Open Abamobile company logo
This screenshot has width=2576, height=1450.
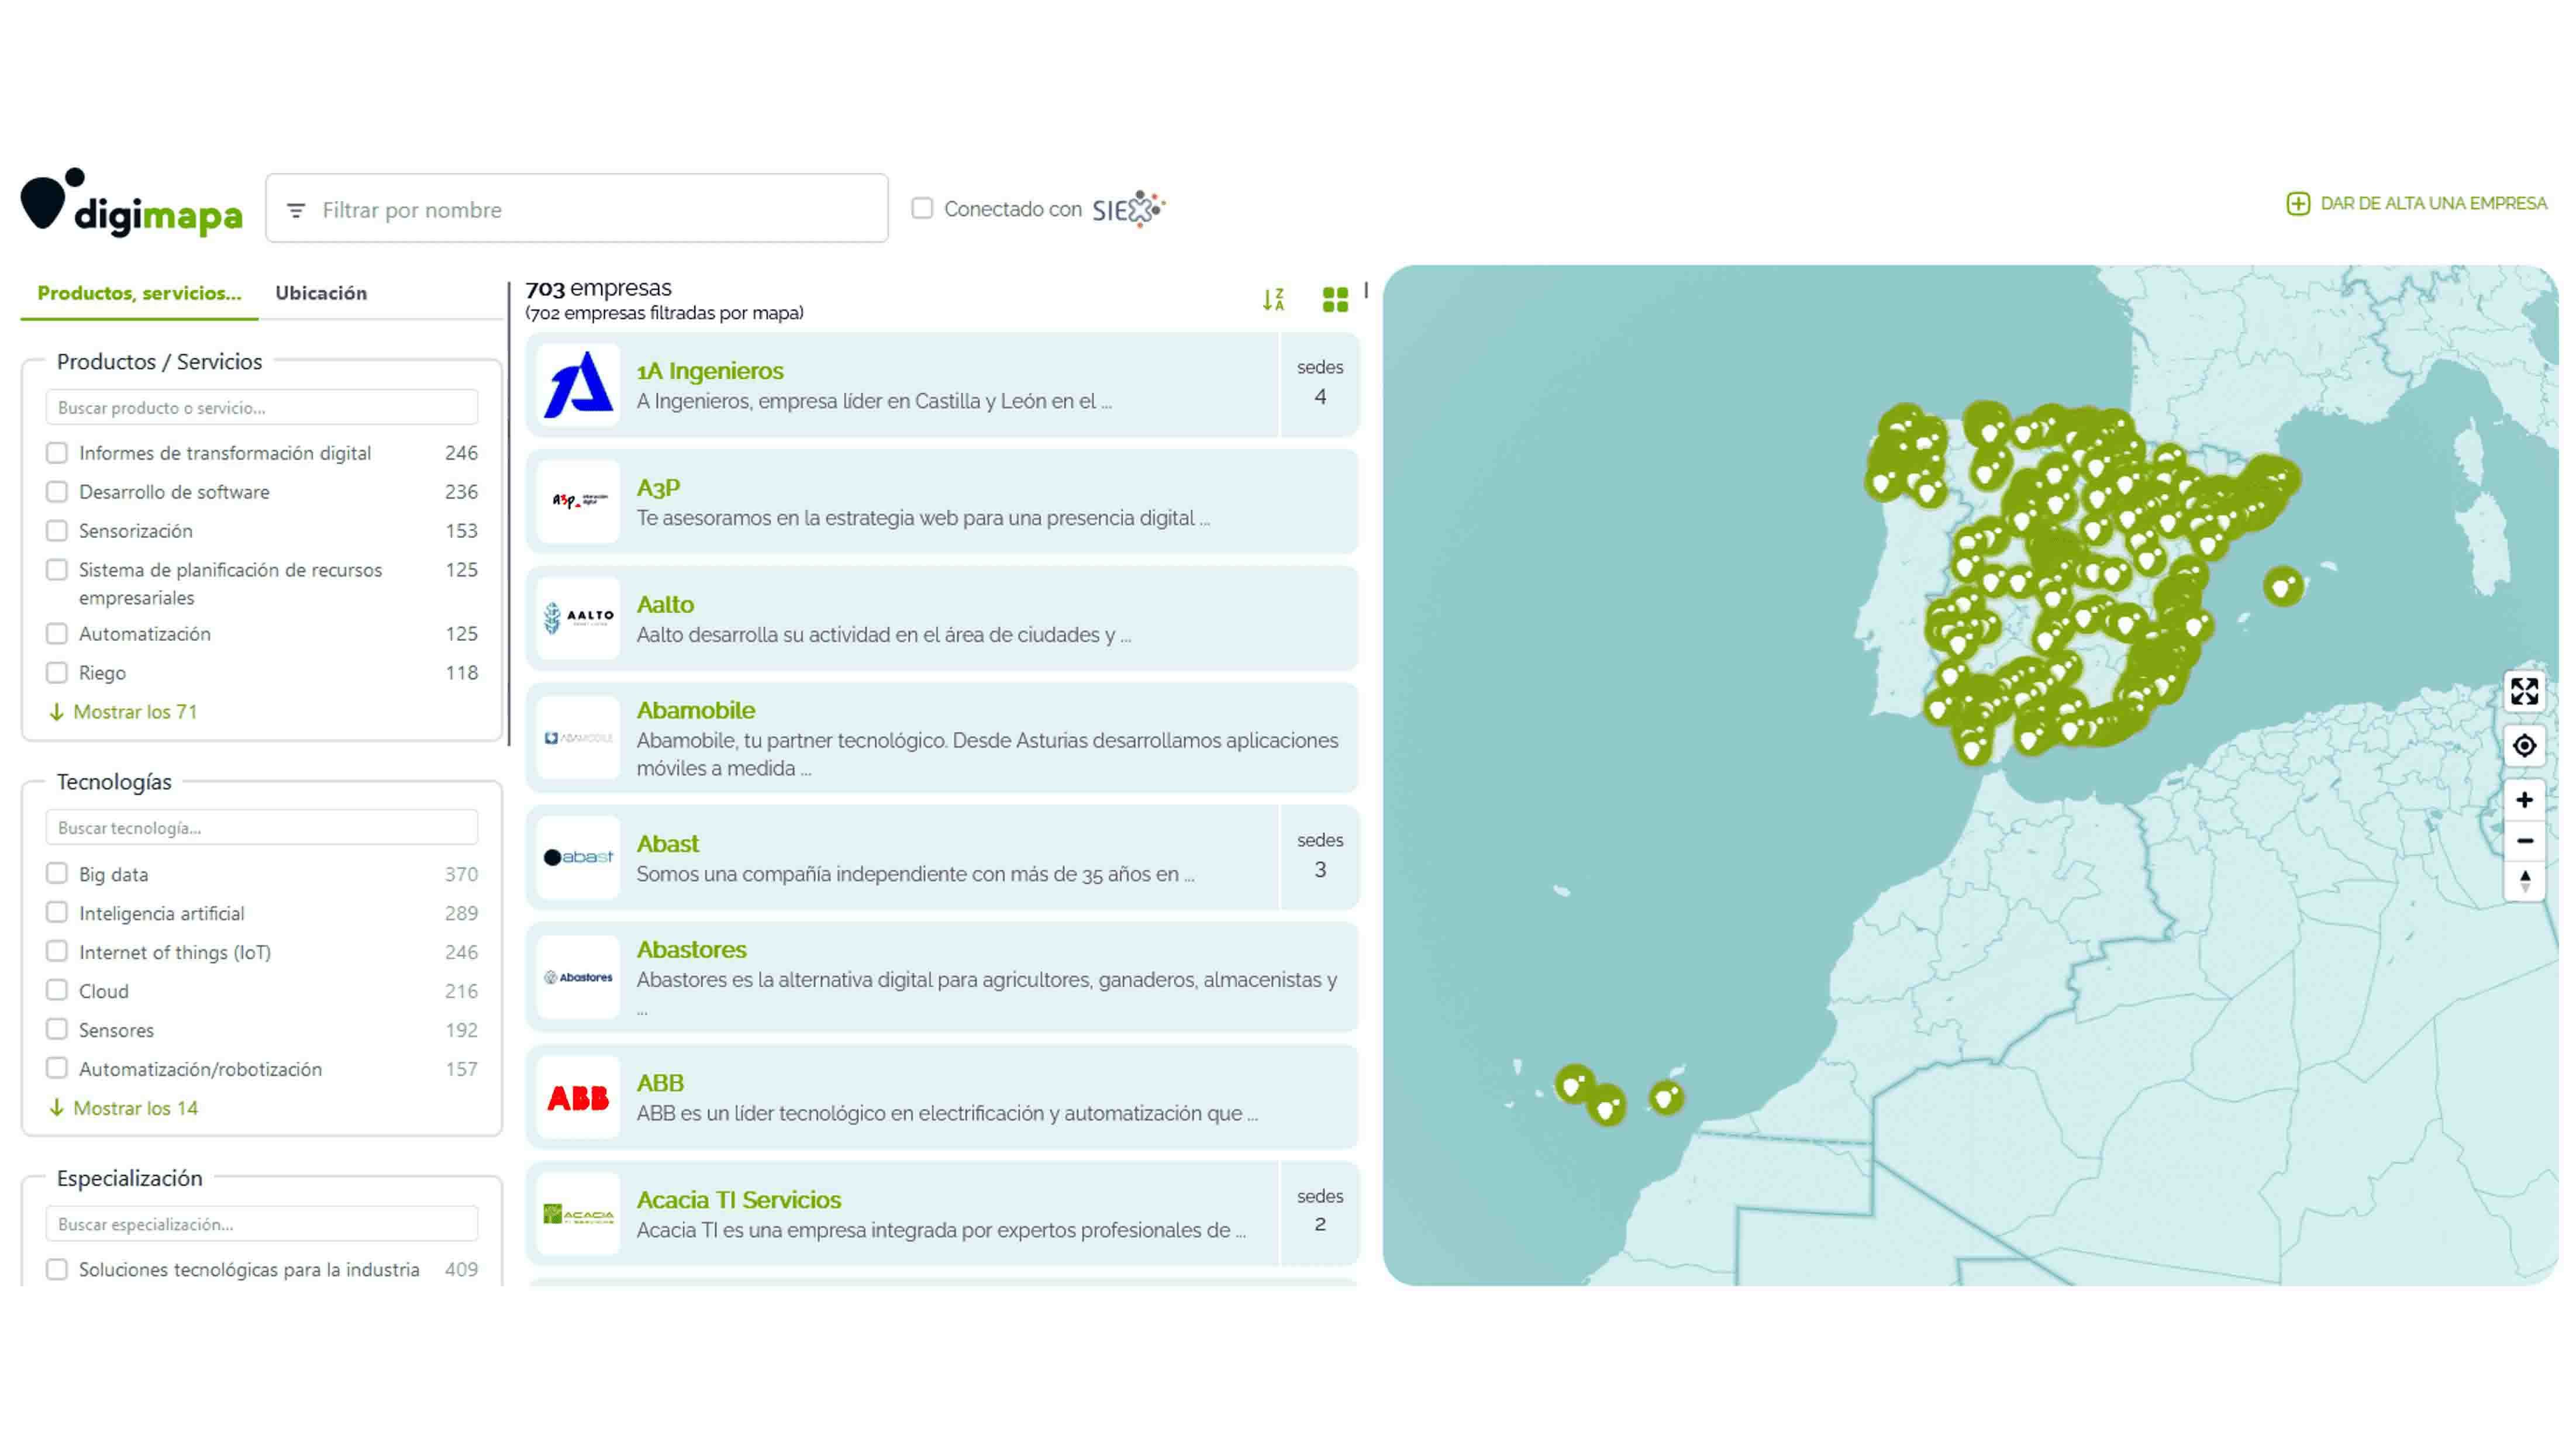pyautogui.click(x=578, y=738)
